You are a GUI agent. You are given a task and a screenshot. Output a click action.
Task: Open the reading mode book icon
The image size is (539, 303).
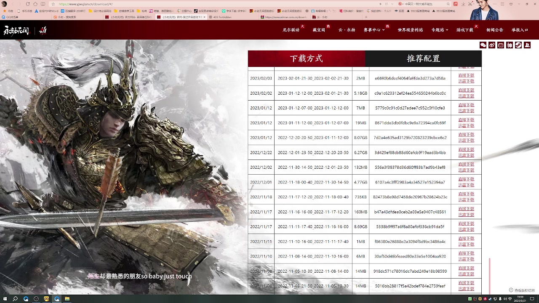pyautogui.click(x=43, y=4)
